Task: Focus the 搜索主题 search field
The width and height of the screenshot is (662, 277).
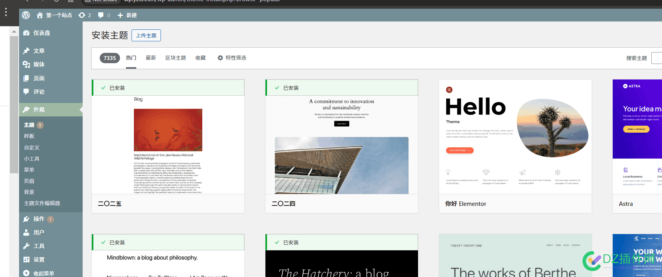Action: (656, 58)
